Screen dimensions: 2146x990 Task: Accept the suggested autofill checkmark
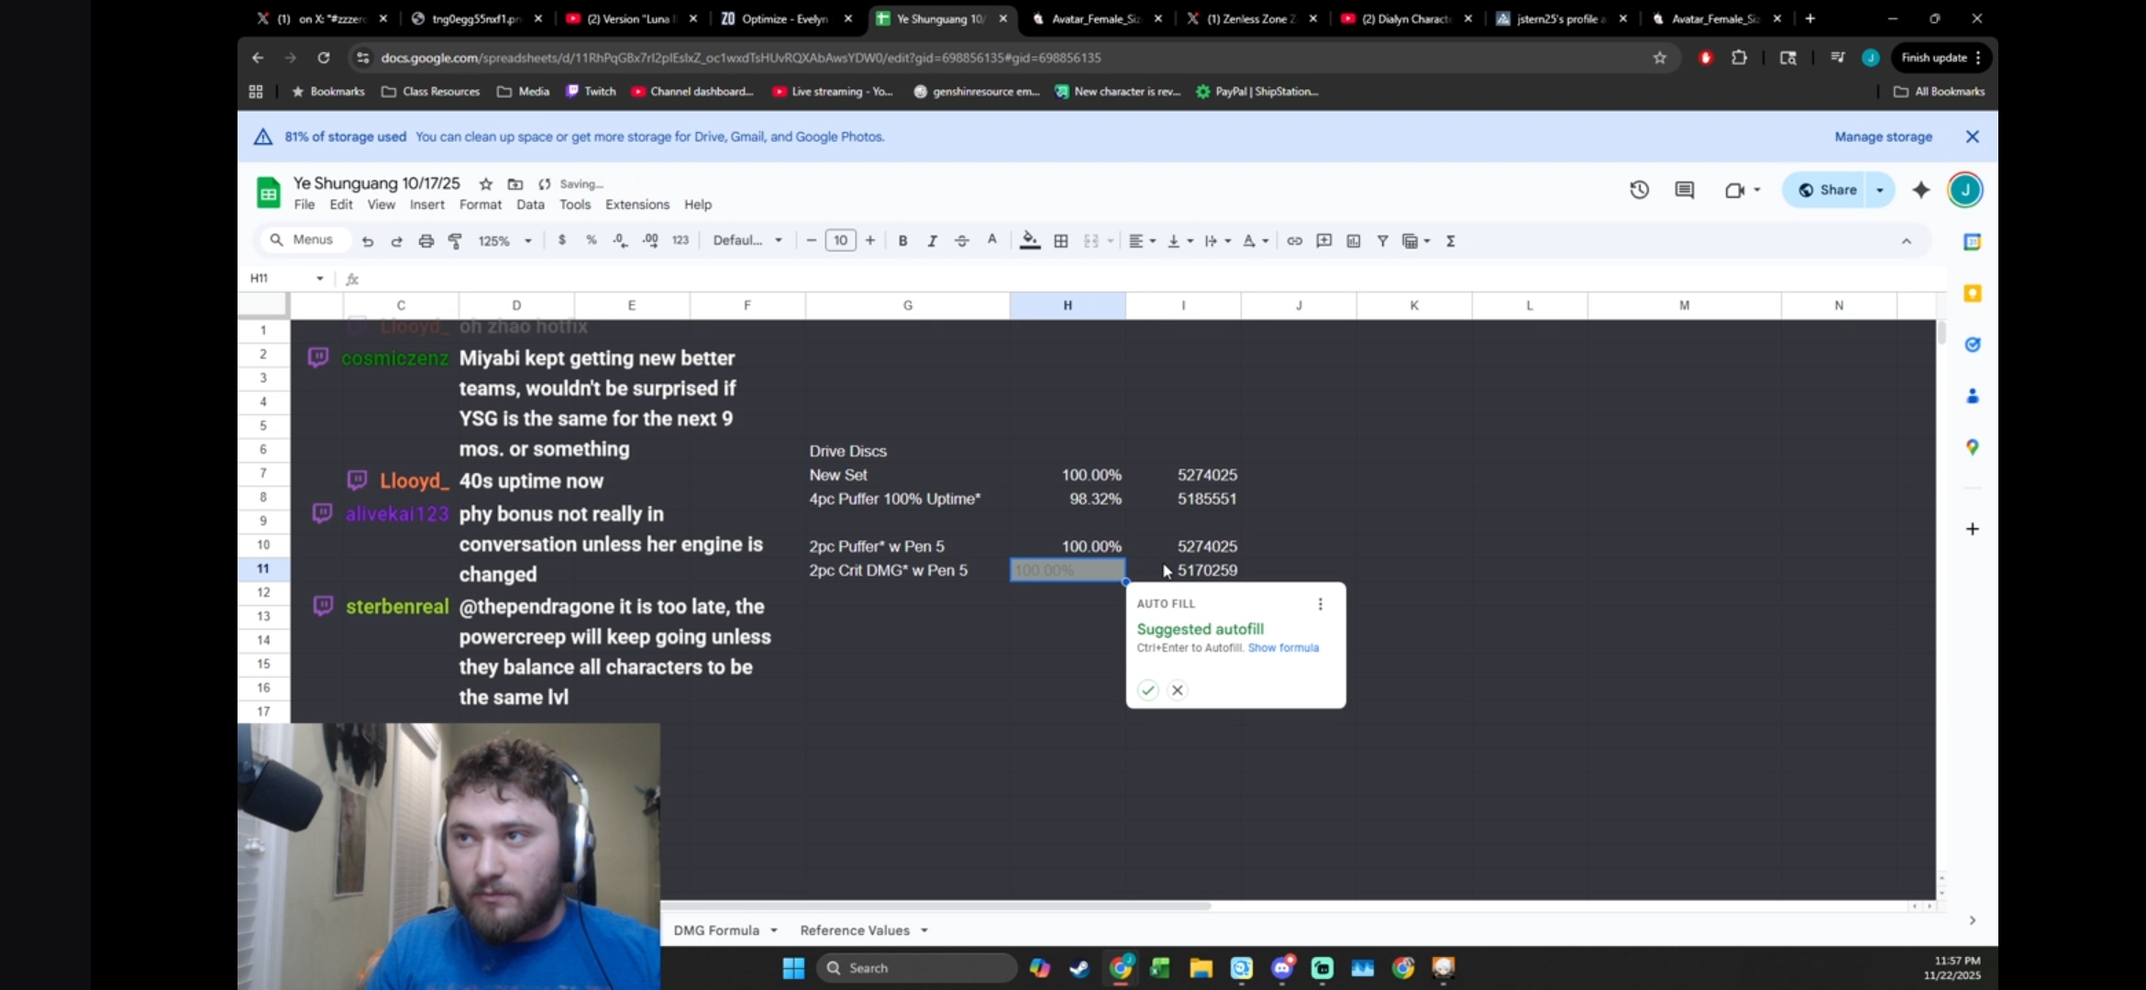[x=1147, y=690]
